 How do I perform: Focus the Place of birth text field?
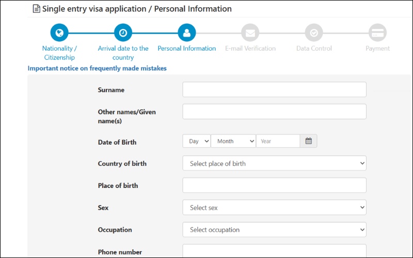point(274,186)
